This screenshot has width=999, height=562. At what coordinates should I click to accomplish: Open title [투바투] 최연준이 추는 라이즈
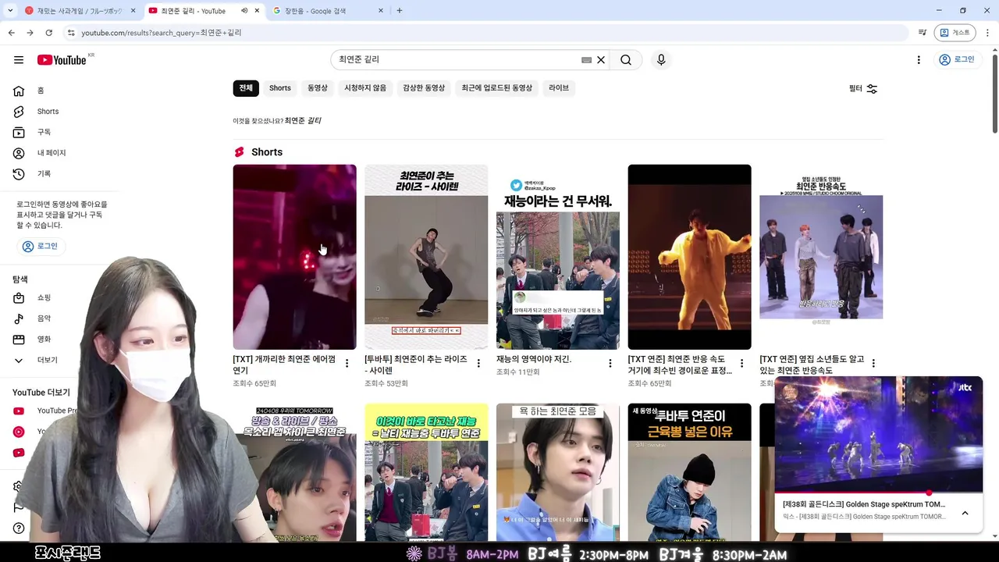pos(416,365)
